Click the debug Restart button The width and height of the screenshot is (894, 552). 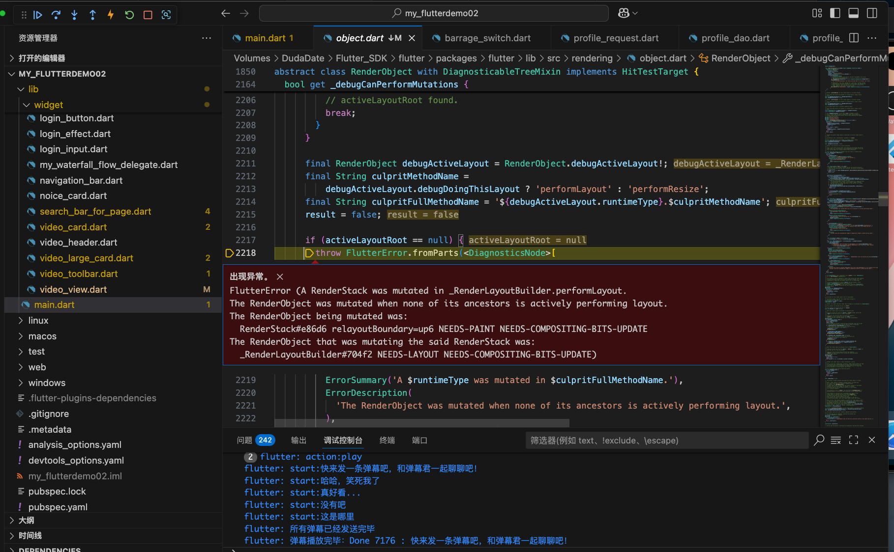click(x=129, y=15)
